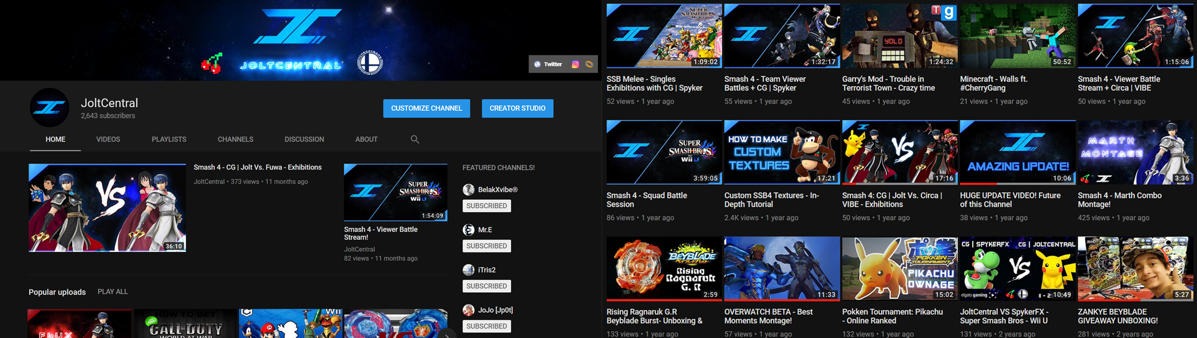
Task: Open Pikachu Ownage Pokken thumbnail
Action: (900, 269)
